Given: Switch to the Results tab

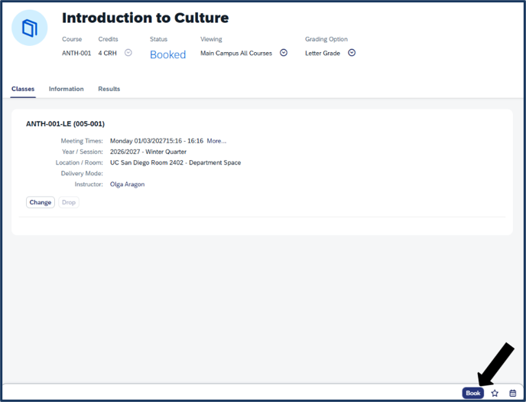Looking at the screenshot, I should (109, 89).
